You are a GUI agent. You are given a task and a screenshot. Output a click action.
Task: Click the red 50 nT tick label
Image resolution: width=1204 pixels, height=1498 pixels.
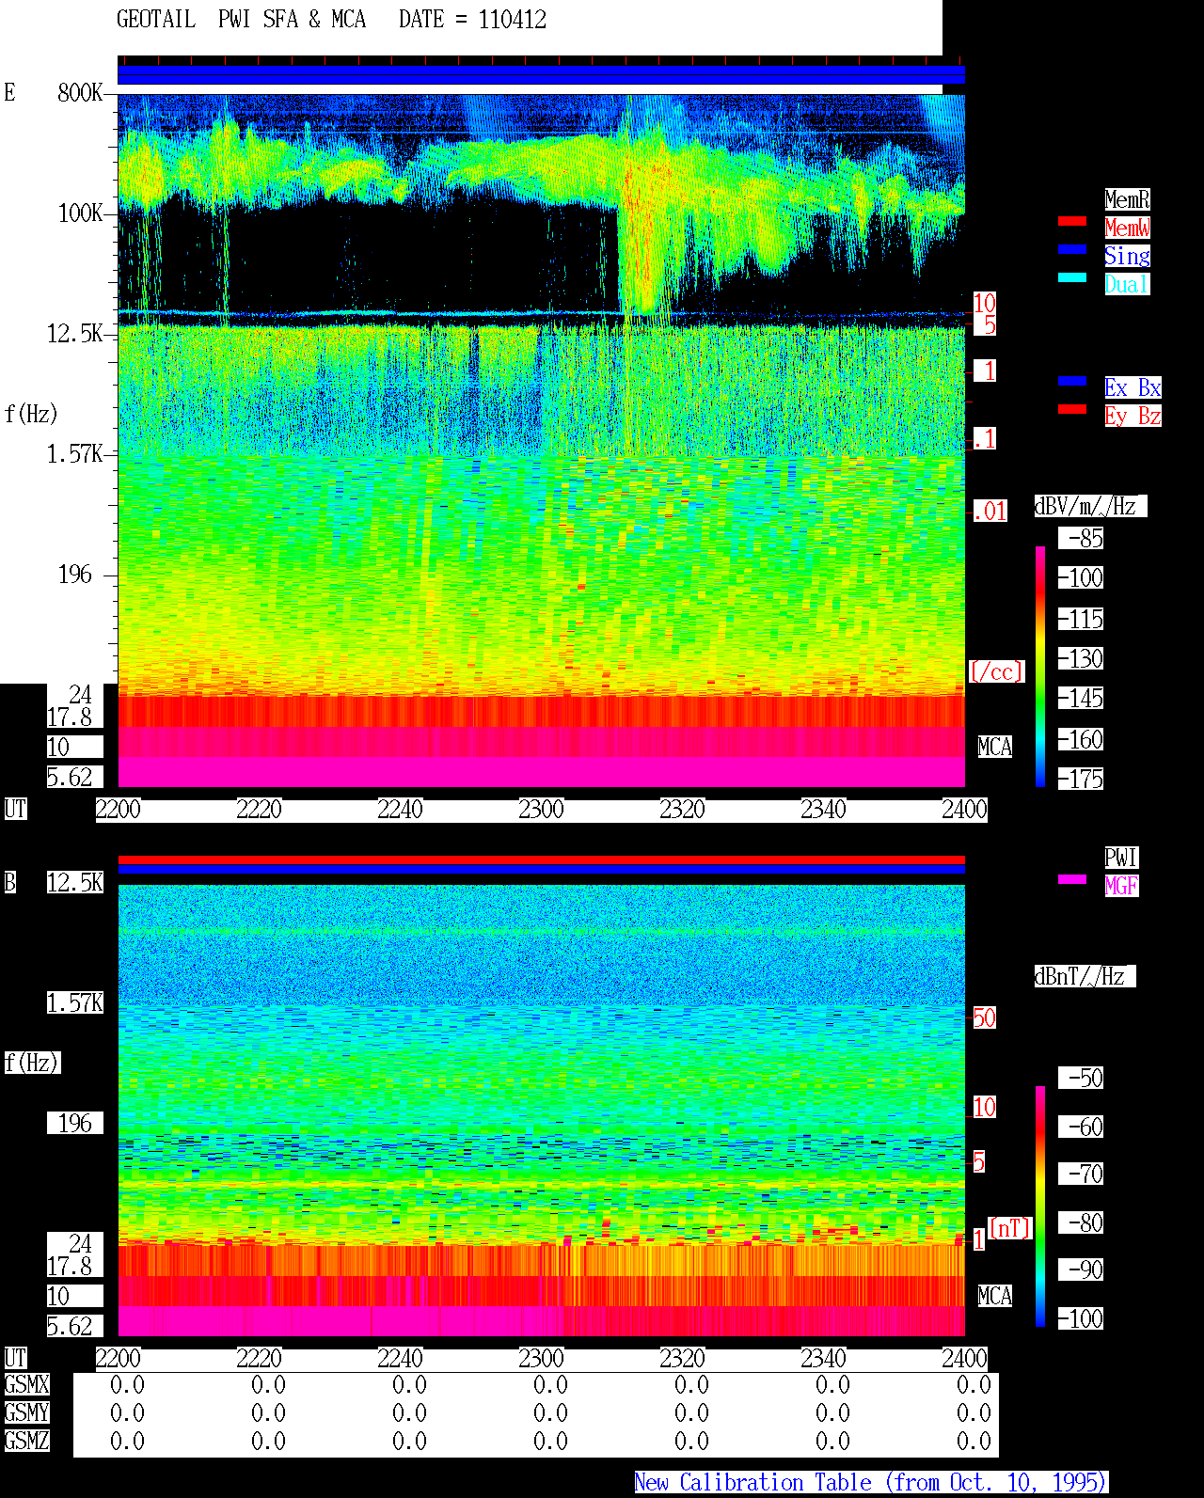984,1017
